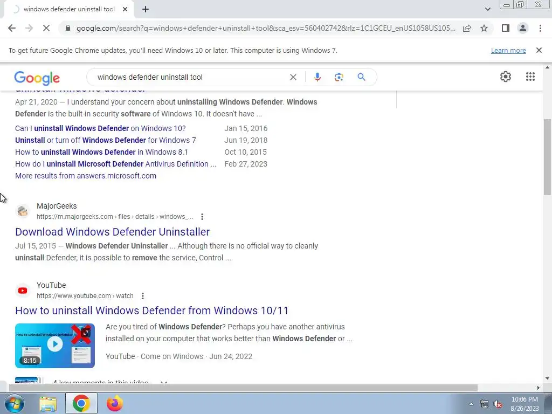This screenshot has width=552, height=414.
Task: Open the Chrome three-dot menu
Action: (x=540, y=28)
